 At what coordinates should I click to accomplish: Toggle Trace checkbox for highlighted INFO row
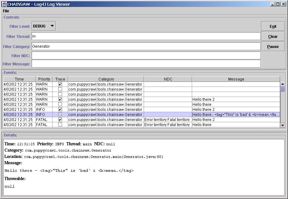click(x=60, y=115)
